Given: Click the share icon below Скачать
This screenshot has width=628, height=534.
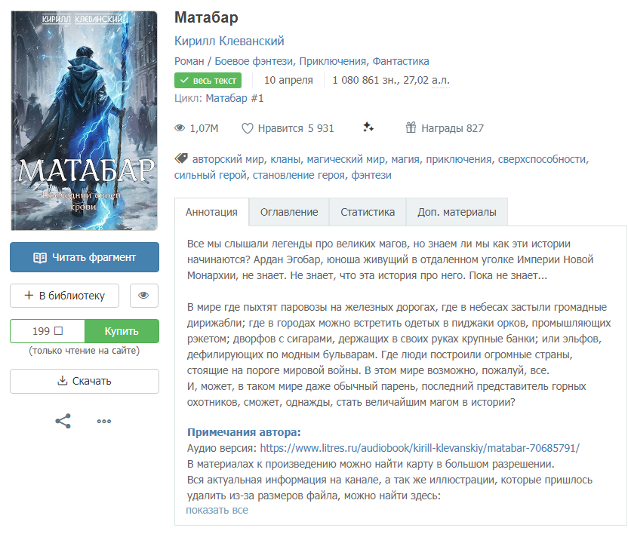Looking at the screenshot, I should (x=63, y=421).
